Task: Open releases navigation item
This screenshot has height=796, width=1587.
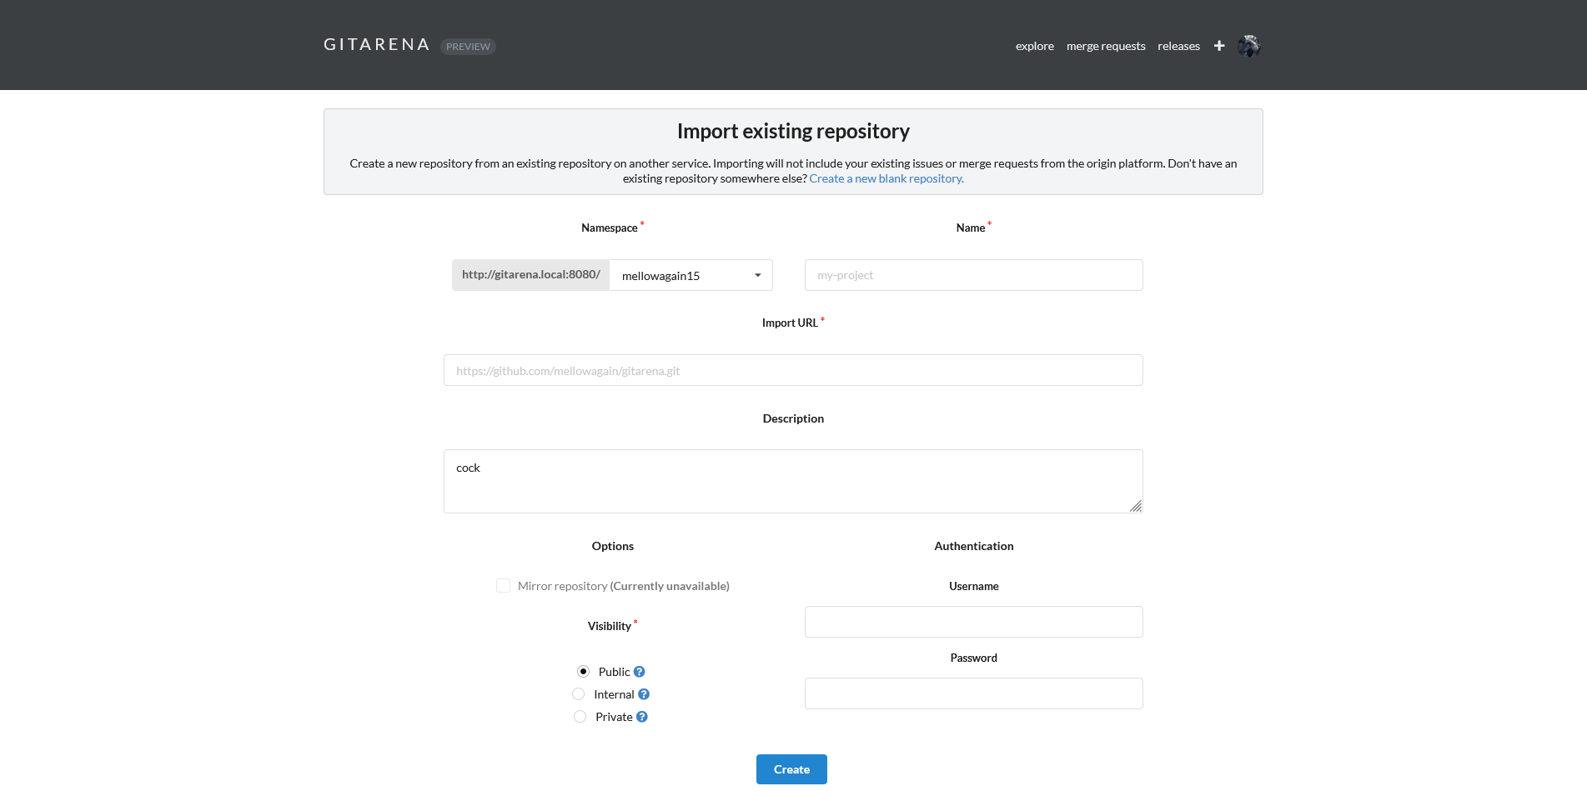Action: point(1178,46)
